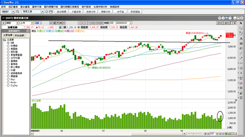Click the 未平倉 toolbar button

click(x=120, y=12)
